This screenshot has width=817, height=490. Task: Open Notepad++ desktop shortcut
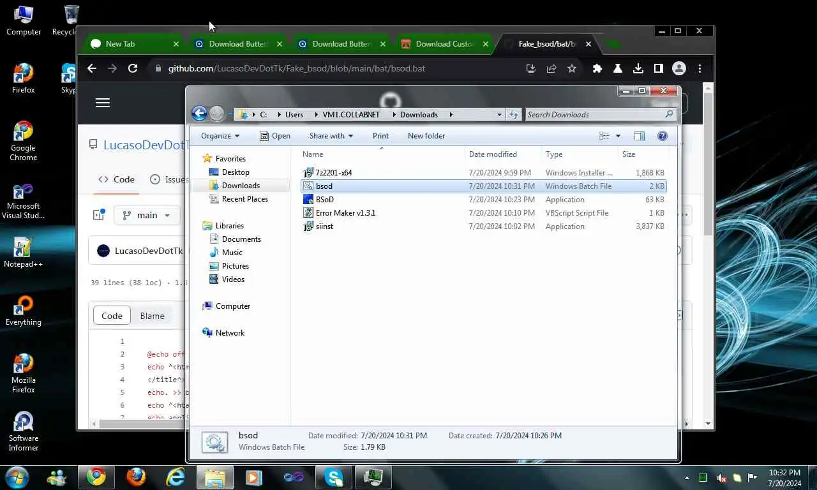click(24, 253)
